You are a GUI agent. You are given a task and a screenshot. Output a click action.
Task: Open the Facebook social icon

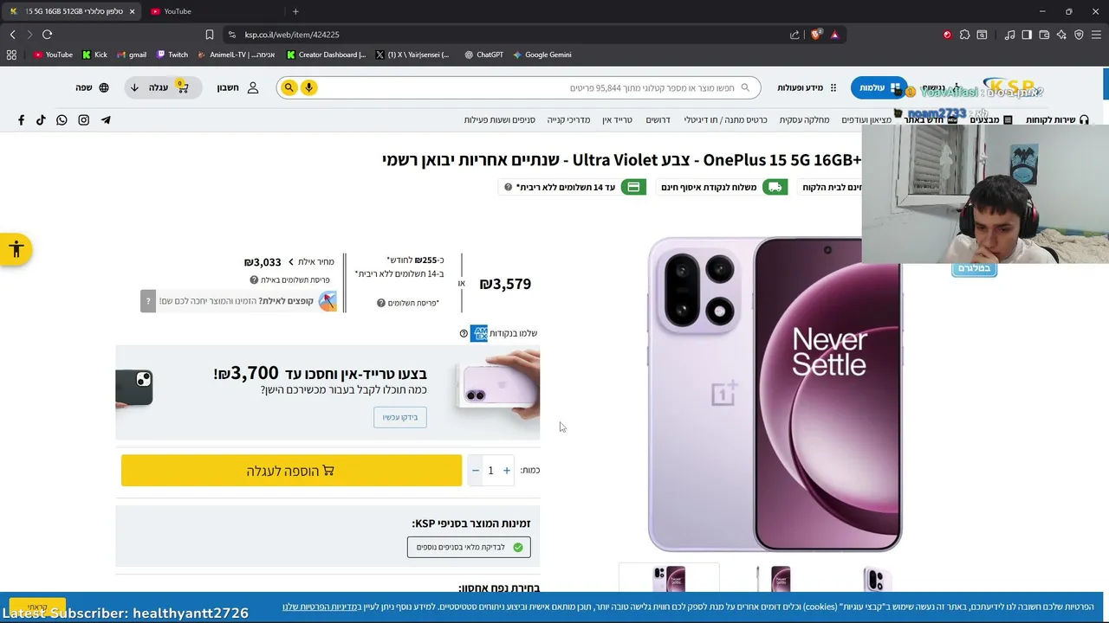(x=21, y=120)
